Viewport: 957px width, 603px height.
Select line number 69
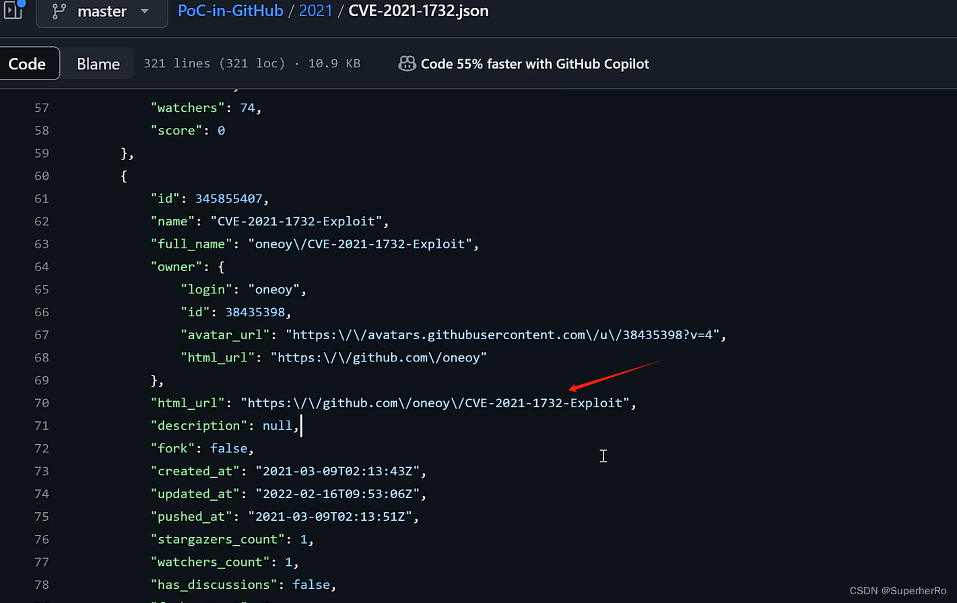pos(42,380)
